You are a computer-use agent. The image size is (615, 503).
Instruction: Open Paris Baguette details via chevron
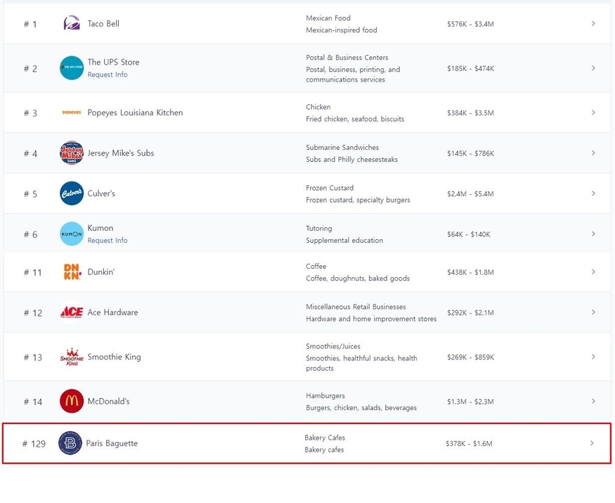(592, 443)
